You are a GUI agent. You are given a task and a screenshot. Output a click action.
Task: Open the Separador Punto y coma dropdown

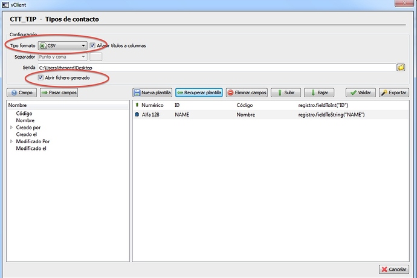(x=62, y=57)
